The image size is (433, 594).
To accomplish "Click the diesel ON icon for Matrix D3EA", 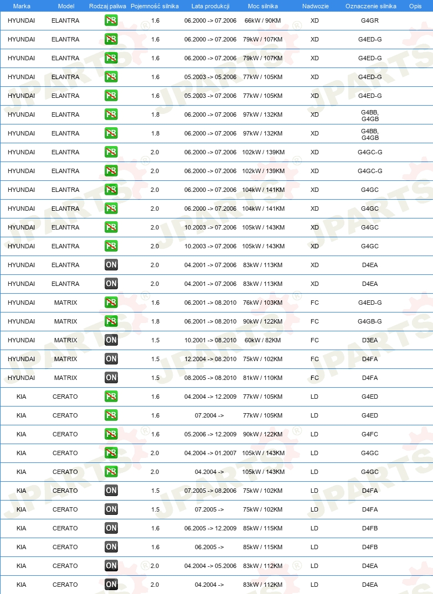I will click(x=111, y=340).
